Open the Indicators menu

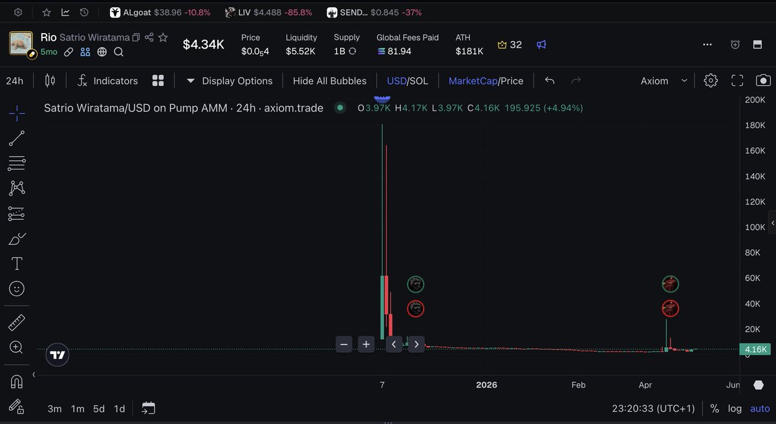click(x=107, y=81)
